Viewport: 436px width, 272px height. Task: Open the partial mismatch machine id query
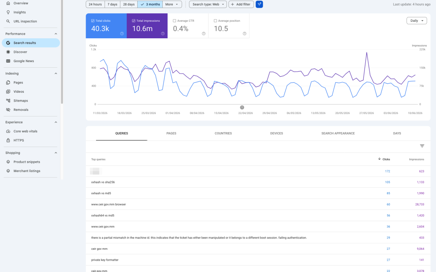(258, 238)
